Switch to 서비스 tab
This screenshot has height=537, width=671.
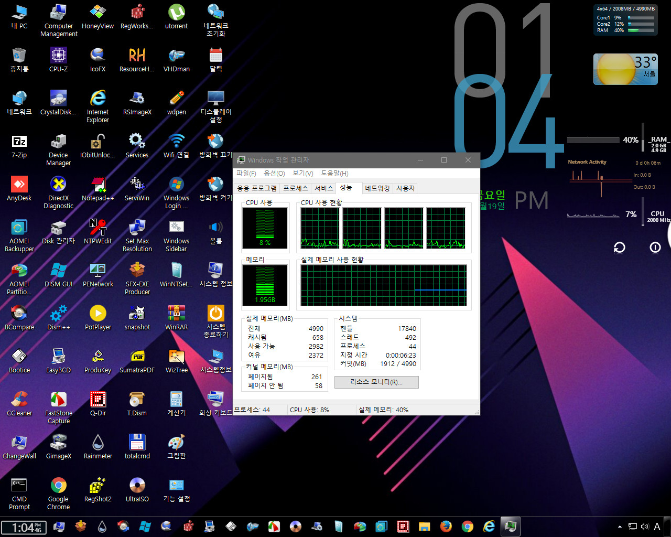pos(324,188)
